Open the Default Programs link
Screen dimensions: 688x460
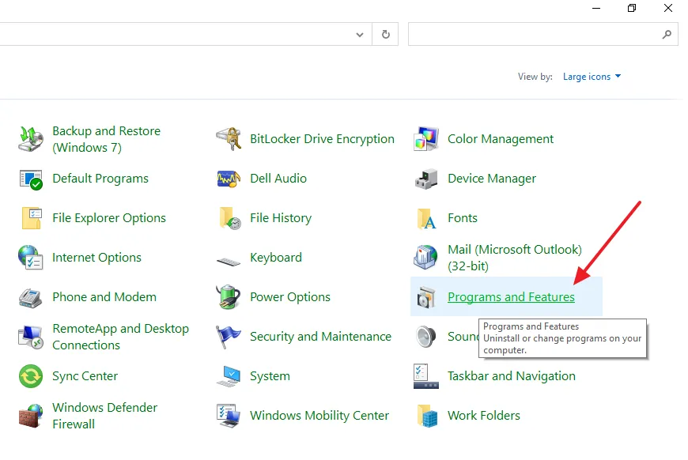[x=100, y=179]
